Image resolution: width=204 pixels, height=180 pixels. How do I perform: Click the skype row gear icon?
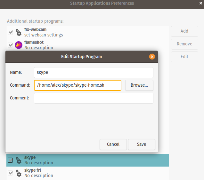click(x=19, y=160)
